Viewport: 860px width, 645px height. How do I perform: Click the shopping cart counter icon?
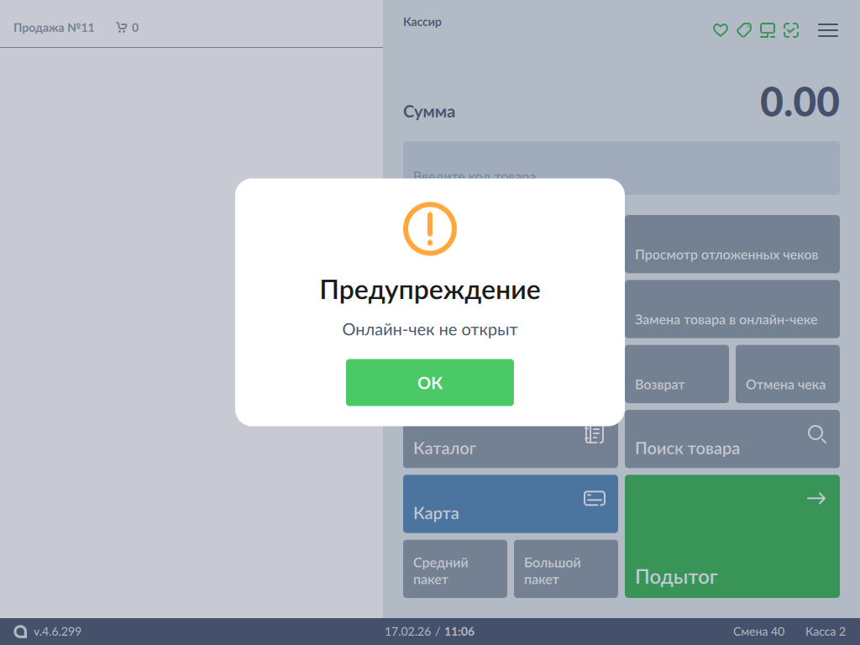click(x=122, y=28)
